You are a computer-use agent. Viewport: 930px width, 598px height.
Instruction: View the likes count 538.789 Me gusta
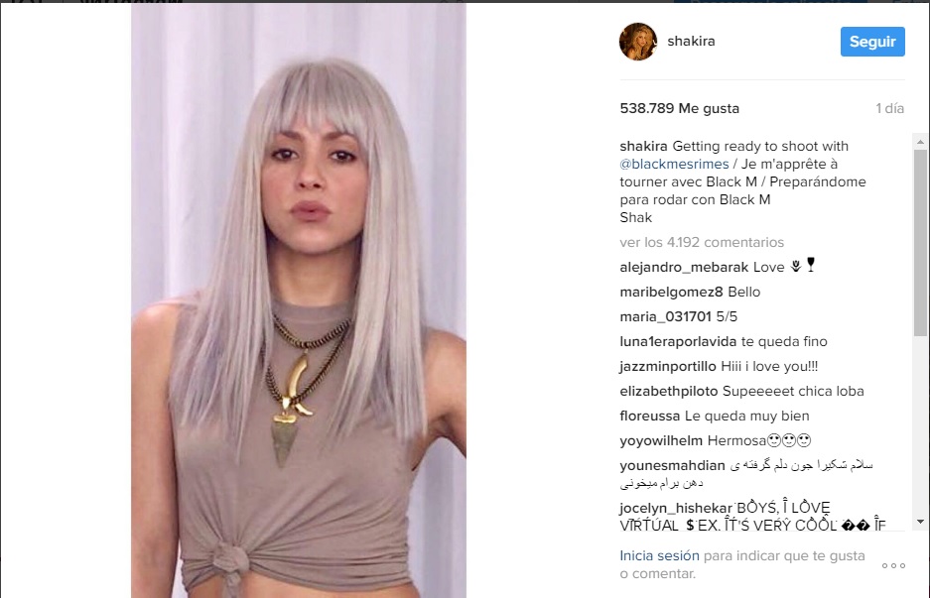[680, 108]
